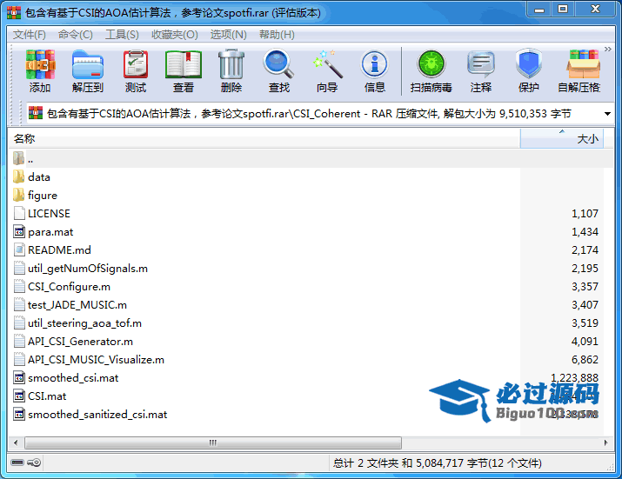Click the WinRAR icon in address bar
This screenshot has width=622, height=479.
(x=36, y=113)
